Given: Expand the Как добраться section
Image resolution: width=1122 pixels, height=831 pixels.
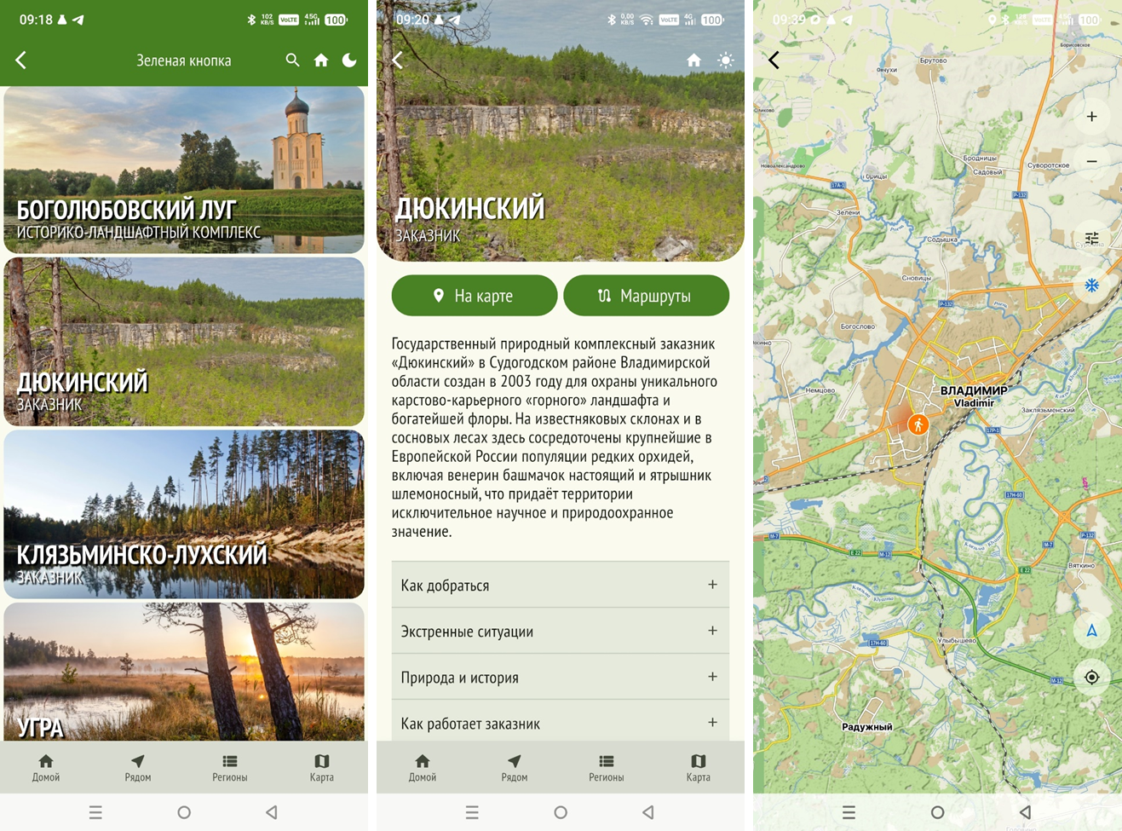Looking at the screenshot, I should pyautogui.click(x=561, y=585).
